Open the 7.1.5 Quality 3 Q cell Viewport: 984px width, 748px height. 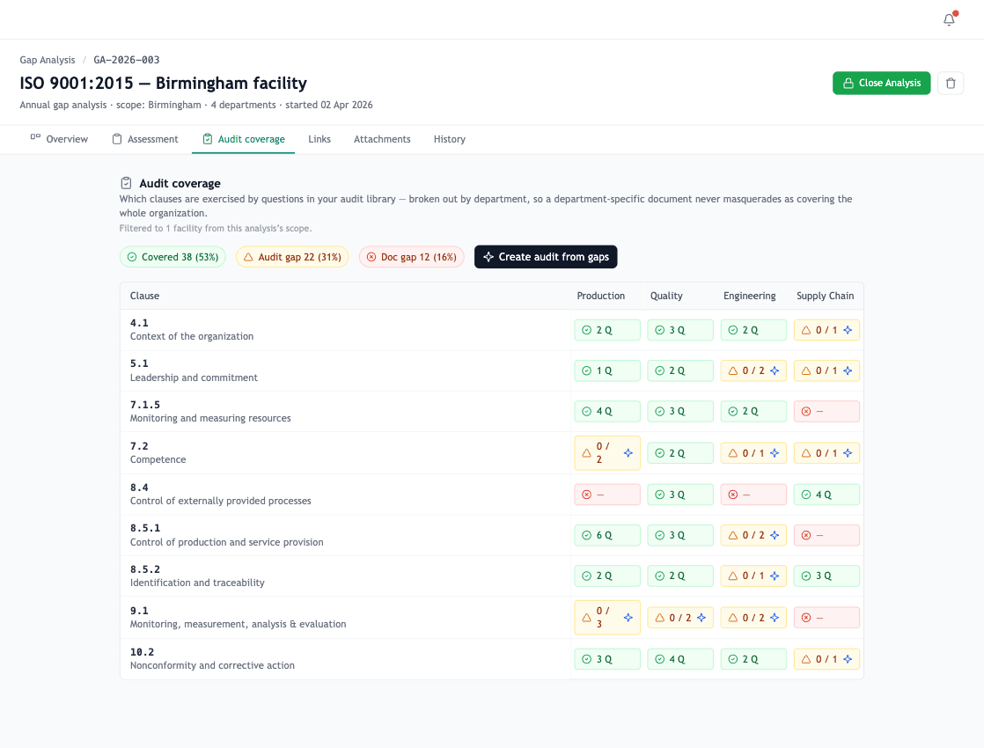(x=680, y=412)
